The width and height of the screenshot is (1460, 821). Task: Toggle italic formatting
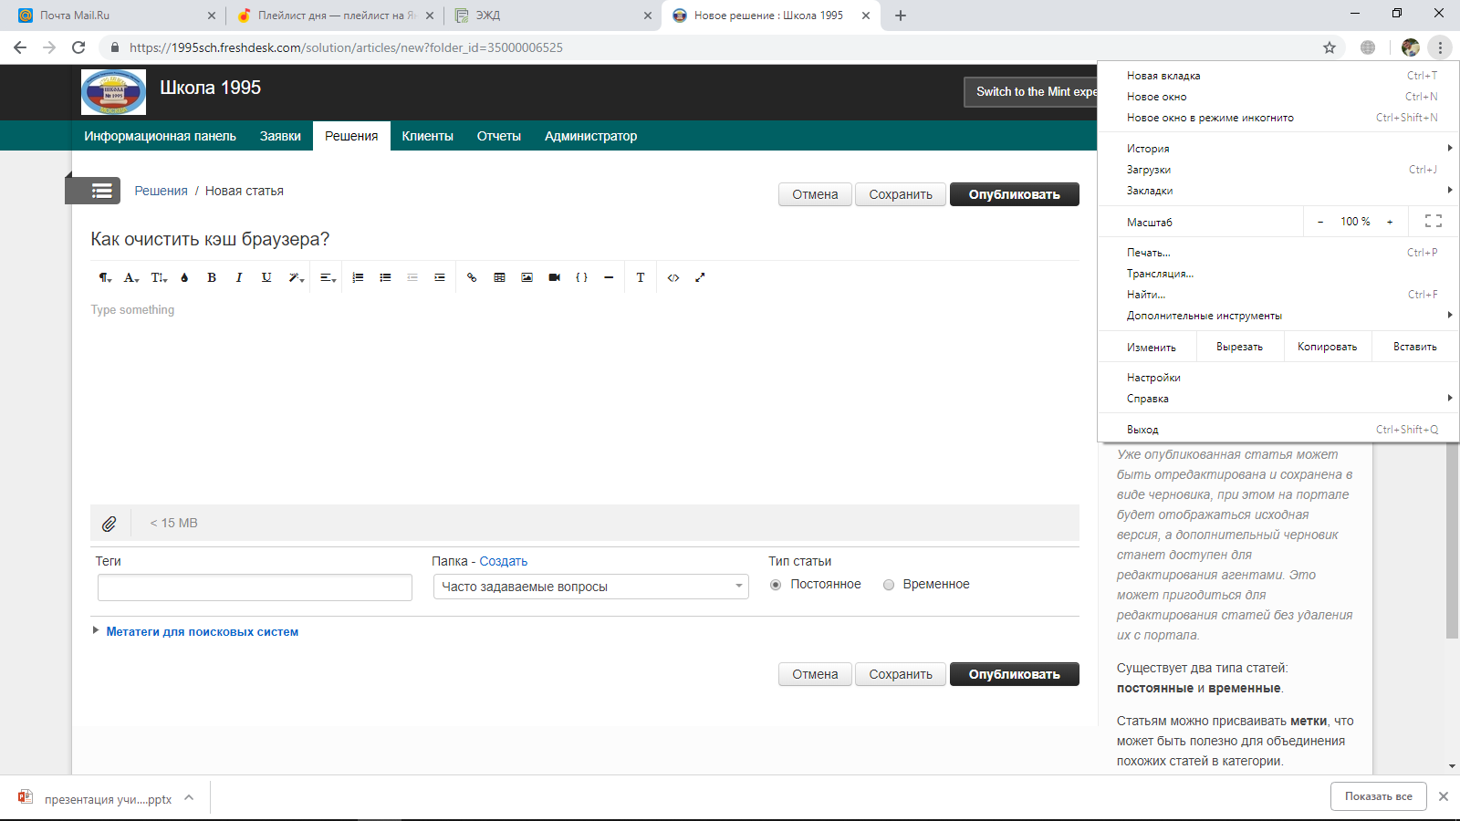(x=239, y=277)
